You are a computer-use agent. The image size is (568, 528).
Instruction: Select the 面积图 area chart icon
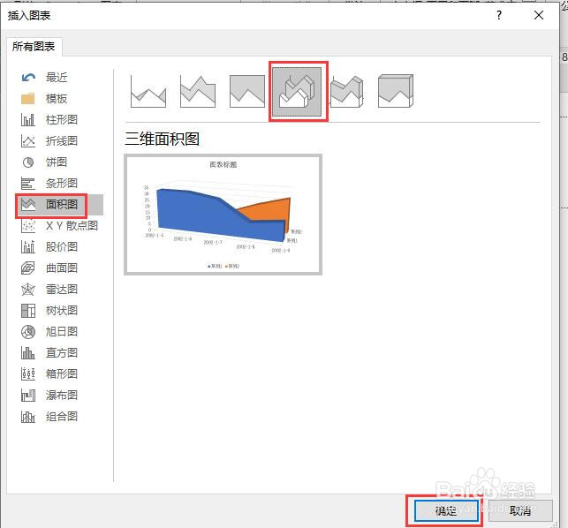28,205
